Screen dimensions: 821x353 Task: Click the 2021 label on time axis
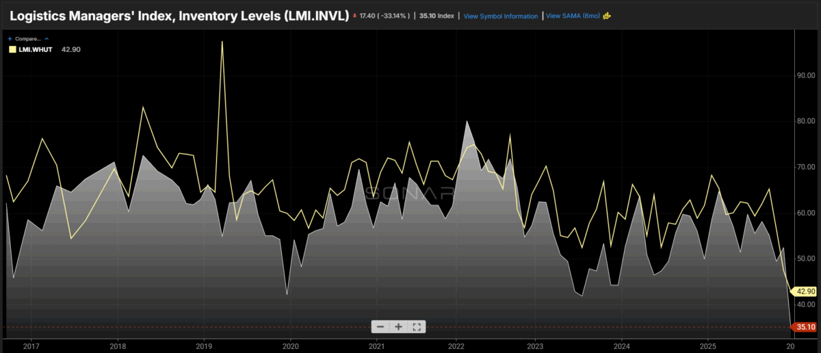(x=376, y=346)
